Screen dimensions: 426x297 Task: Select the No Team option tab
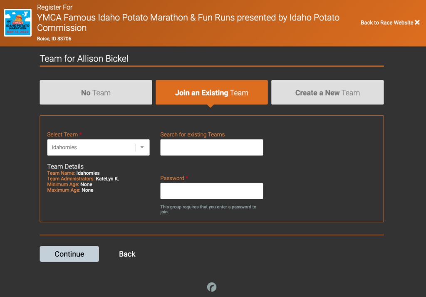point(96,92)
